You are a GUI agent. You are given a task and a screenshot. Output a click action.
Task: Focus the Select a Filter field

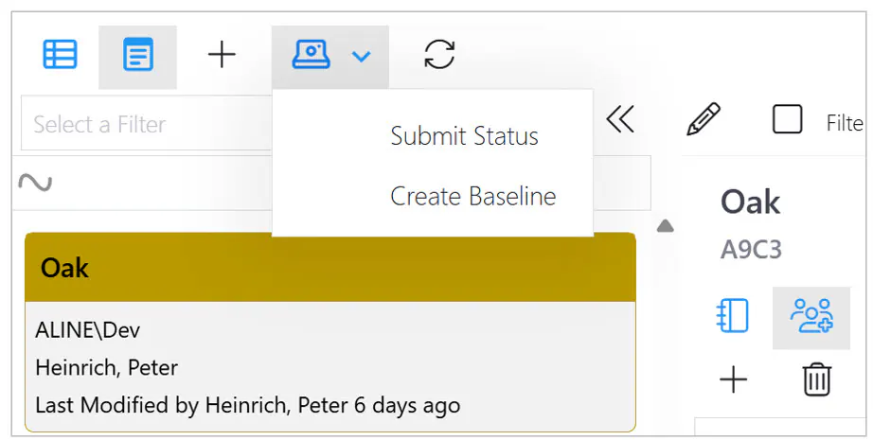tap(147, 124)
